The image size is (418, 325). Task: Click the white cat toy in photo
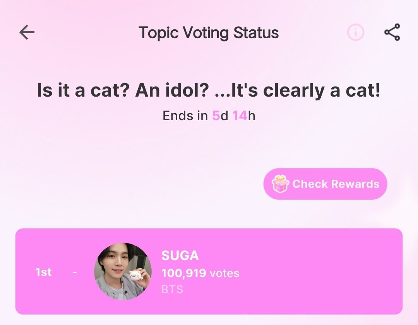136,276
